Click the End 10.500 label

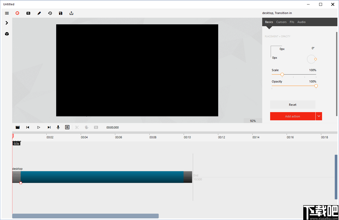[198, 177]
